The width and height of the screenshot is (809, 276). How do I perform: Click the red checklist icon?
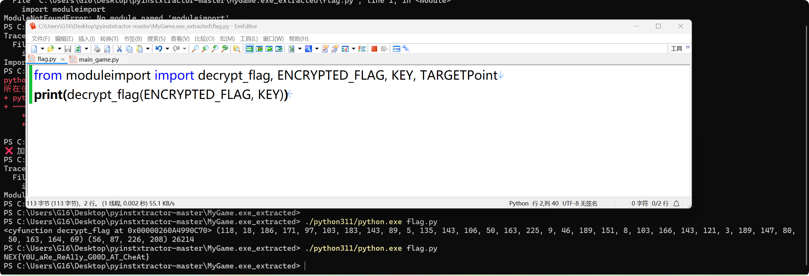362,49
